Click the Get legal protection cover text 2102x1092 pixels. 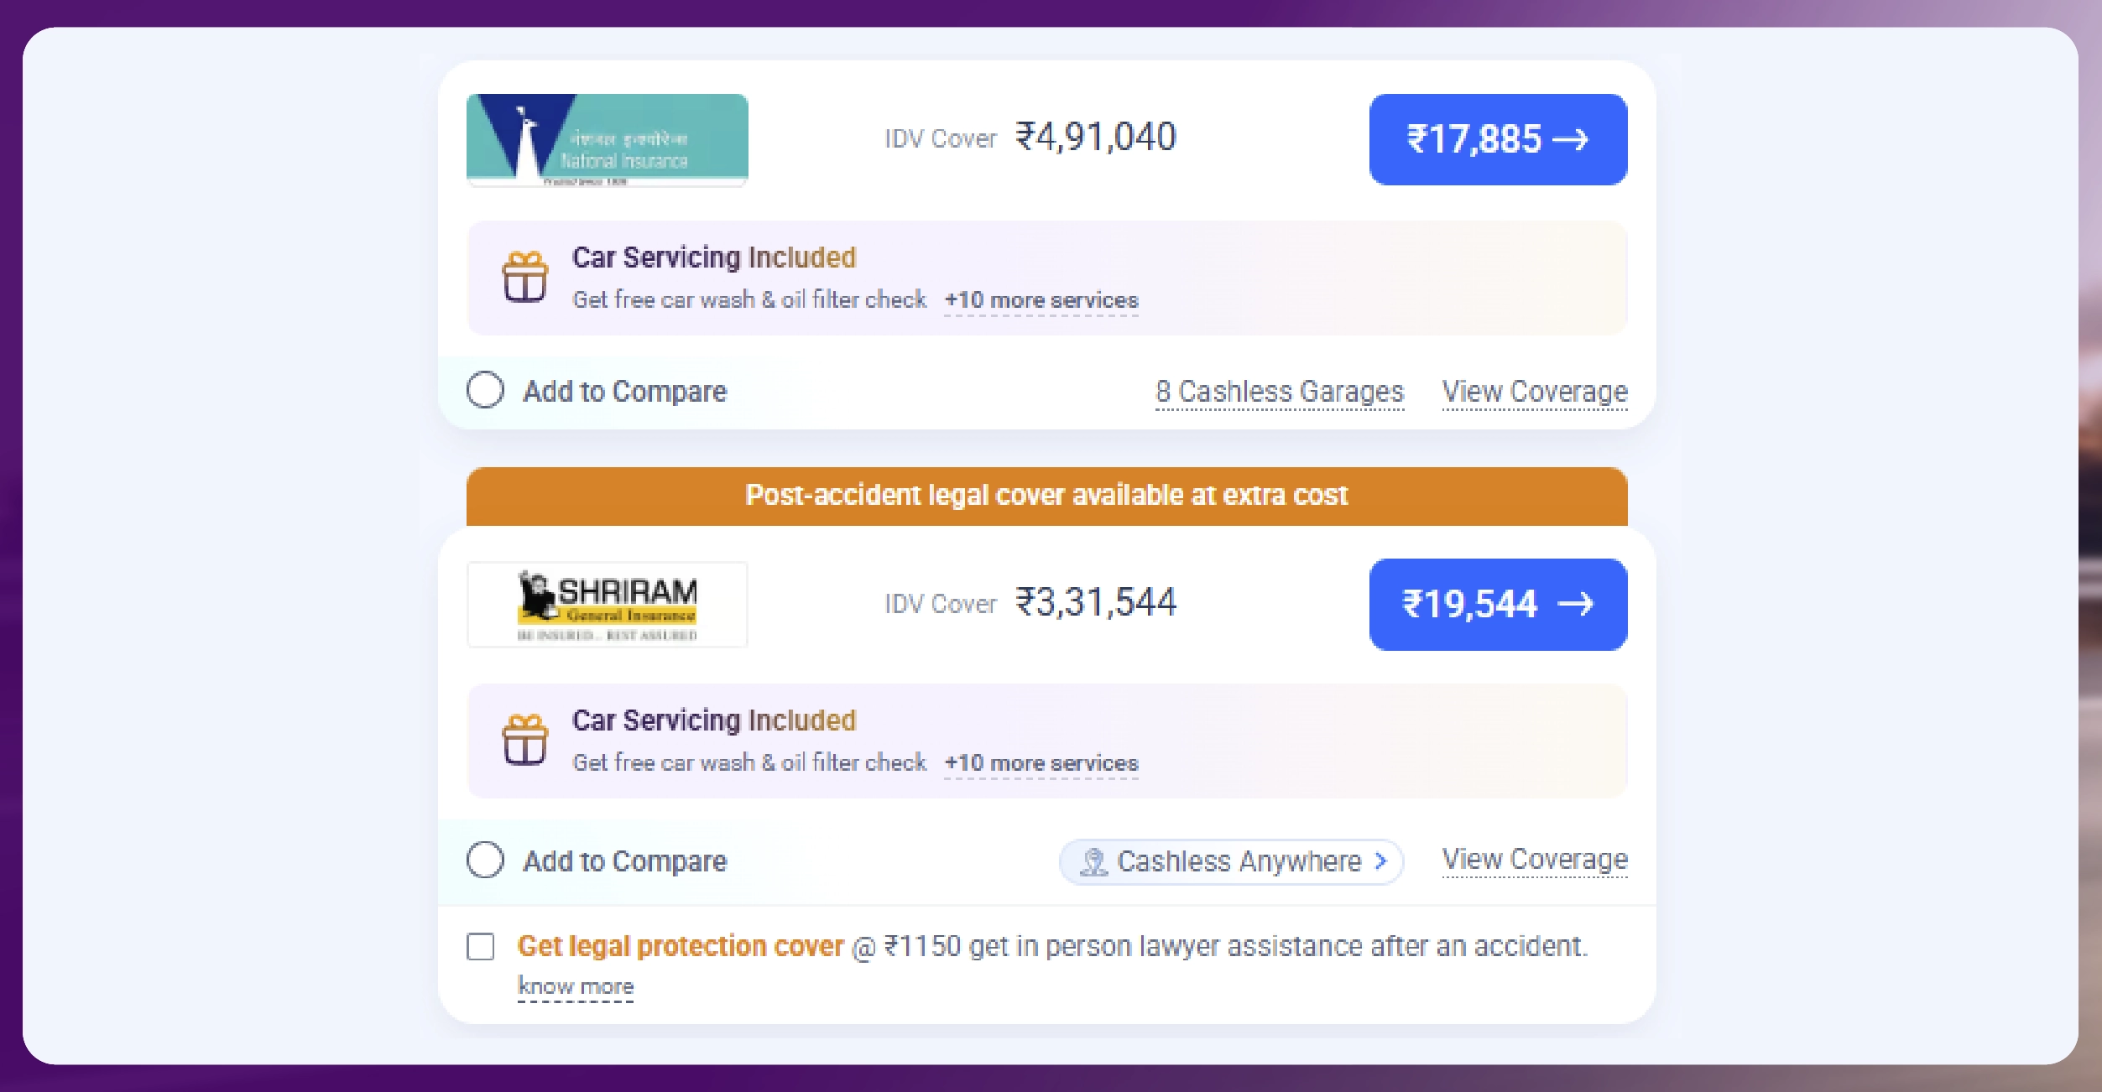point(678,946)
